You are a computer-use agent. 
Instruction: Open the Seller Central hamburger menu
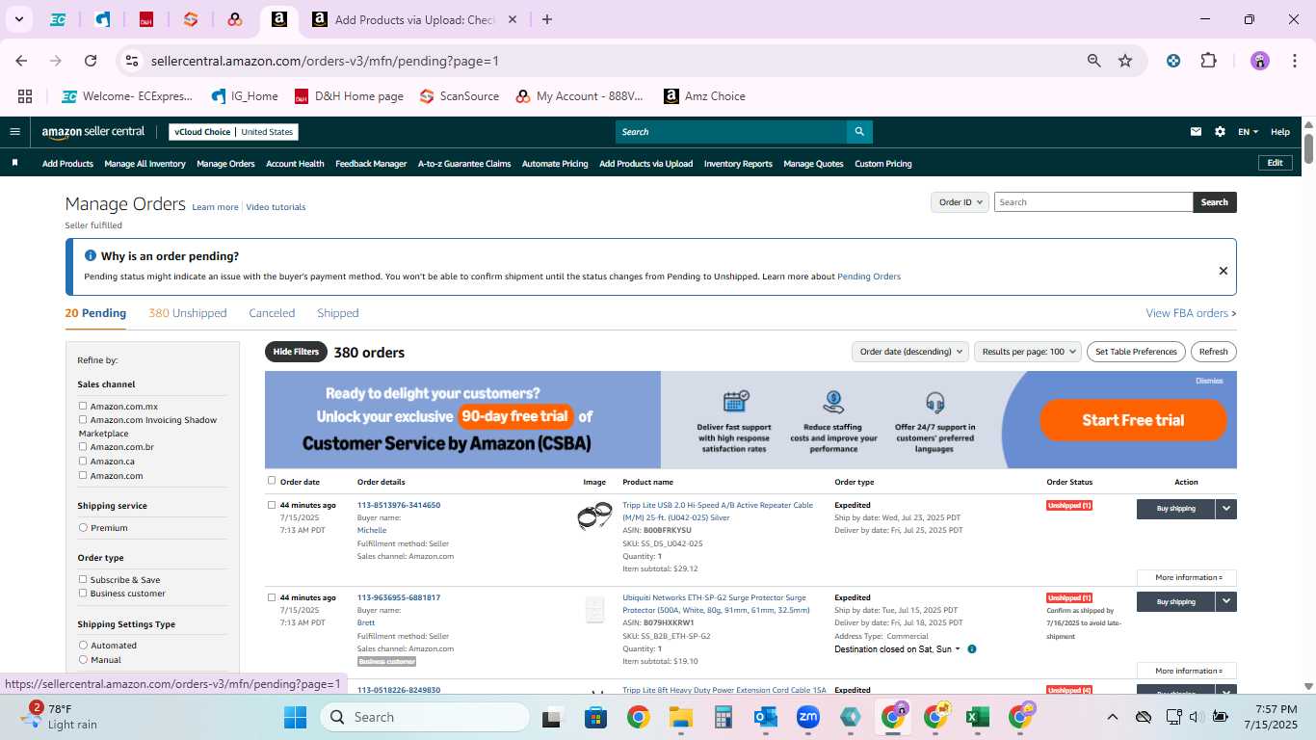click(14, 132)
